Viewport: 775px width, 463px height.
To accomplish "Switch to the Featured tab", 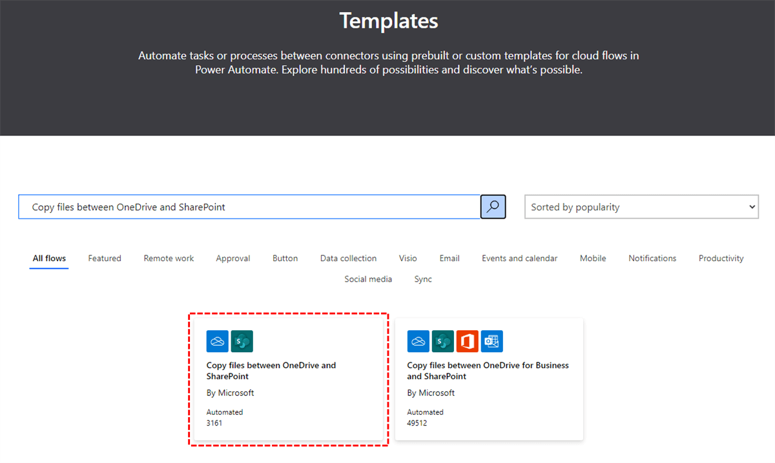I will click(105, 259).
